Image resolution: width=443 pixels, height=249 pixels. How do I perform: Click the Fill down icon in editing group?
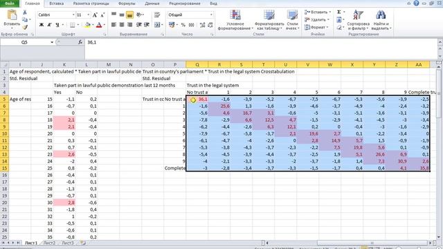click(x=338, y=20)
